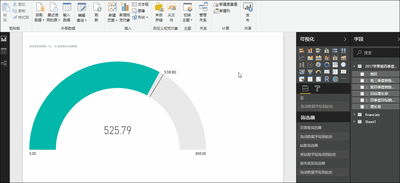Expand the financials table
400x183 pixels.
(354, 114)
